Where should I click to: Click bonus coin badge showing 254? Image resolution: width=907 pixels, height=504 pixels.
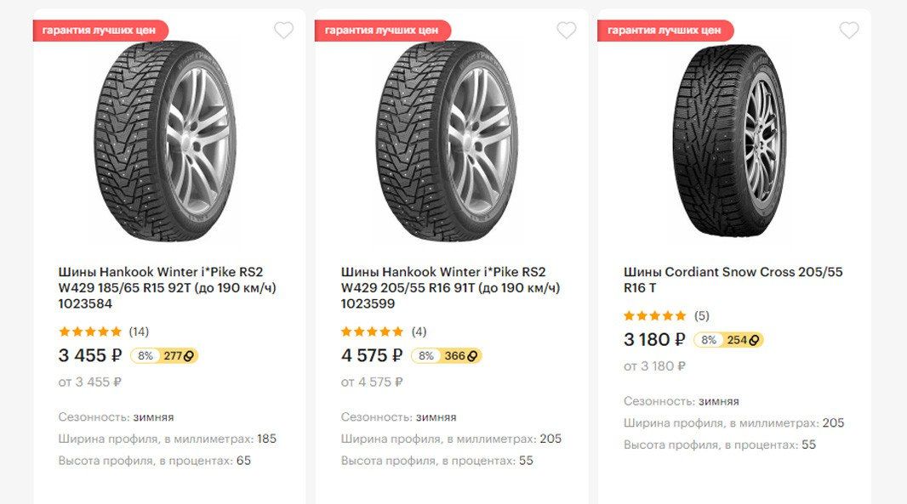tap(744, 340)
